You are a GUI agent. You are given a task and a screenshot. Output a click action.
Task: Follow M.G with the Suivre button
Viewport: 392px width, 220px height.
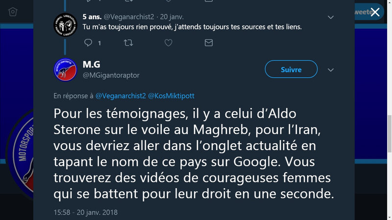(x=291, y=69)
